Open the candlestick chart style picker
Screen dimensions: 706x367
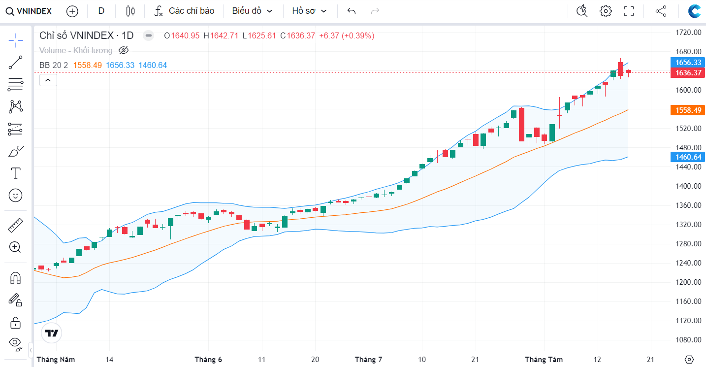point(130,11)
